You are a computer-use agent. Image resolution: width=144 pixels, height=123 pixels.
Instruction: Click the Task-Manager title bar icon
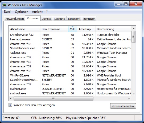(x=4, y=5)
